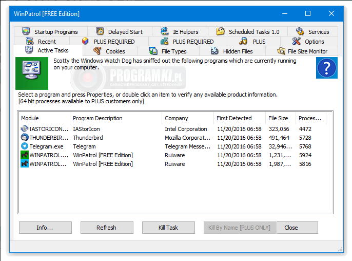Image resolution: width=352 pixels, height=261 pixels.
Task: Select the Active Tasks tab
Action: (48, 50)
